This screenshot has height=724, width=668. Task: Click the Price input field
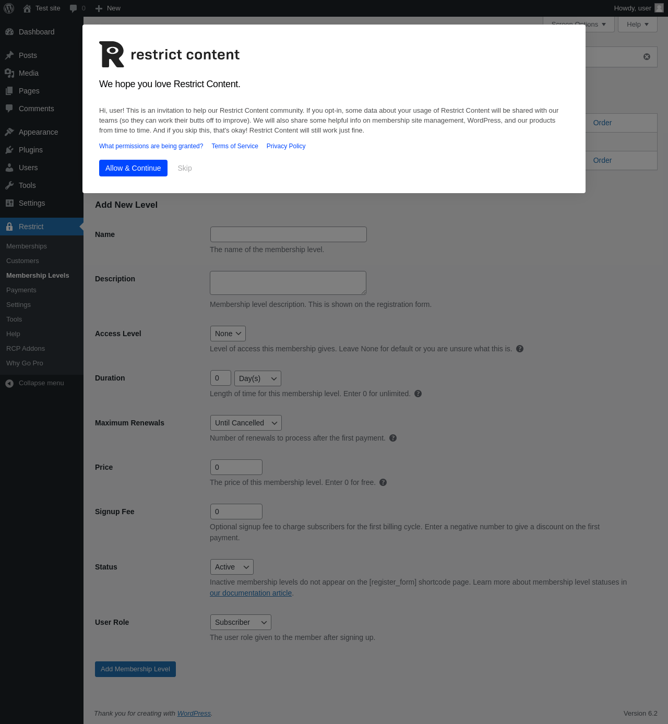(236, 467)
